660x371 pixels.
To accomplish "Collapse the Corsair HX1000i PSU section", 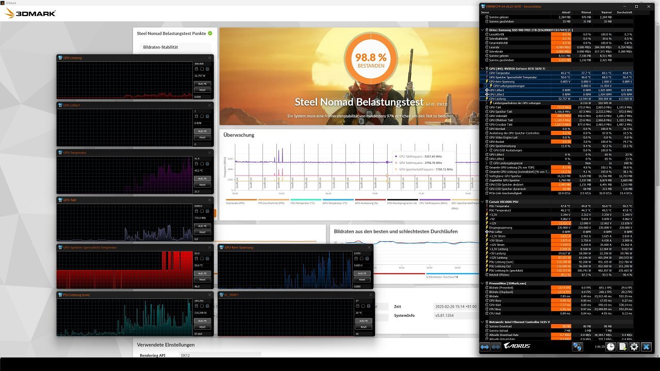I will tap(483, 201).
